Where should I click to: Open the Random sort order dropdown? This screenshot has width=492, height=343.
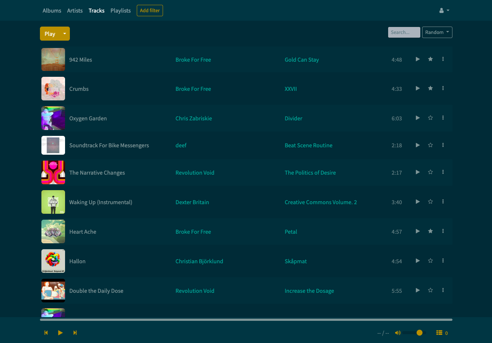(x=437, y=32)
